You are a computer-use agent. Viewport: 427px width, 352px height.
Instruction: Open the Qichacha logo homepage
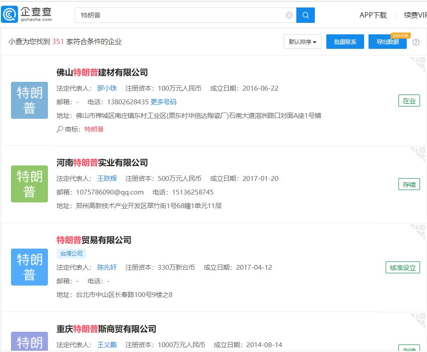(x=26, y=15)
